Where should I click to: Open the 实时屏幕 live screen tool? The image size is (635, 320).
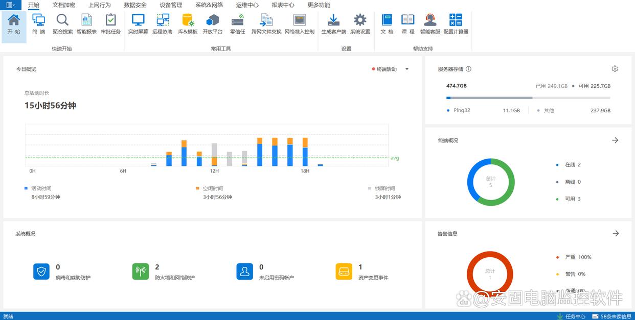point(138,24)
